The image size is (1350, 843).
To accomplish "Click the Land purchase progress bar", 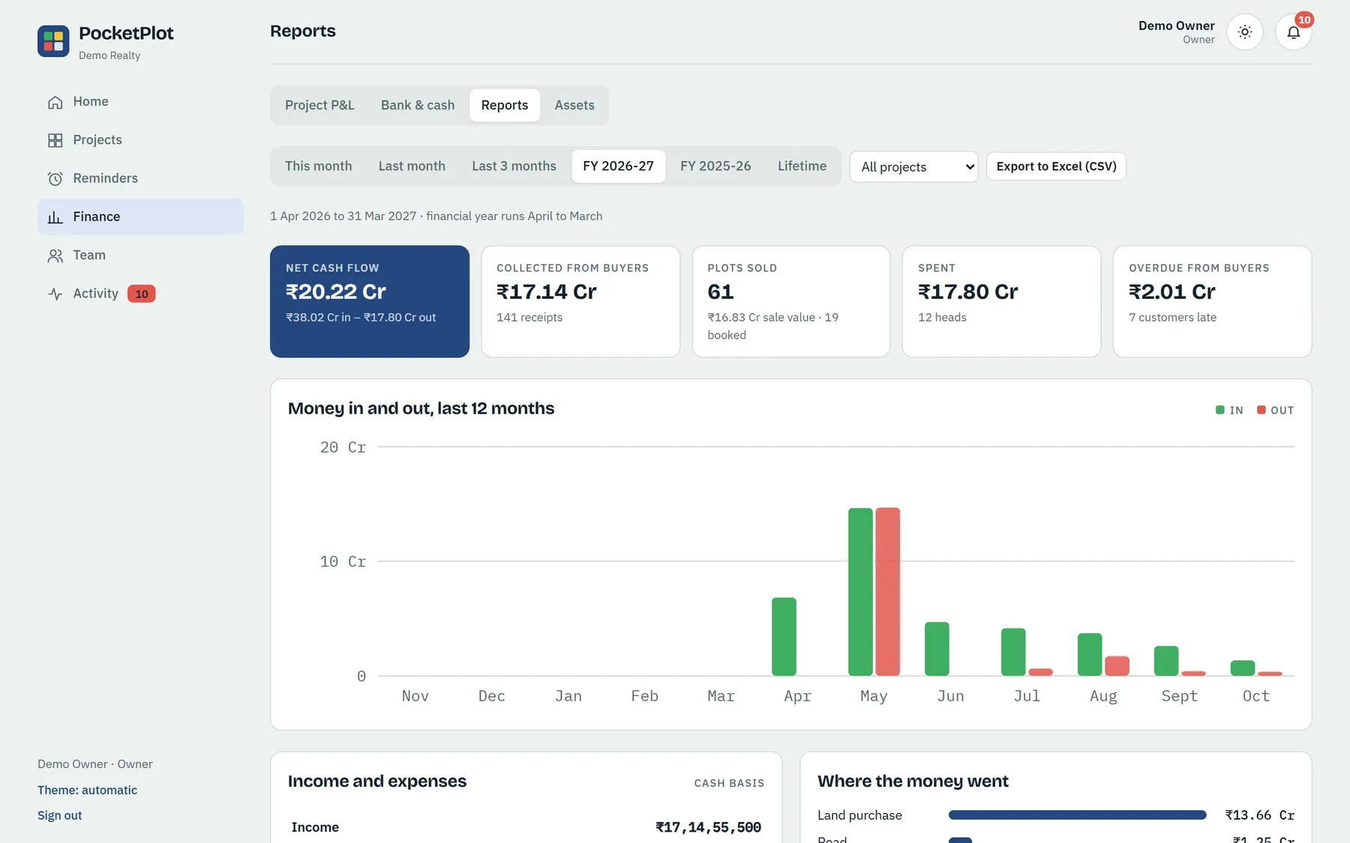I will (x=1078, y=815).
